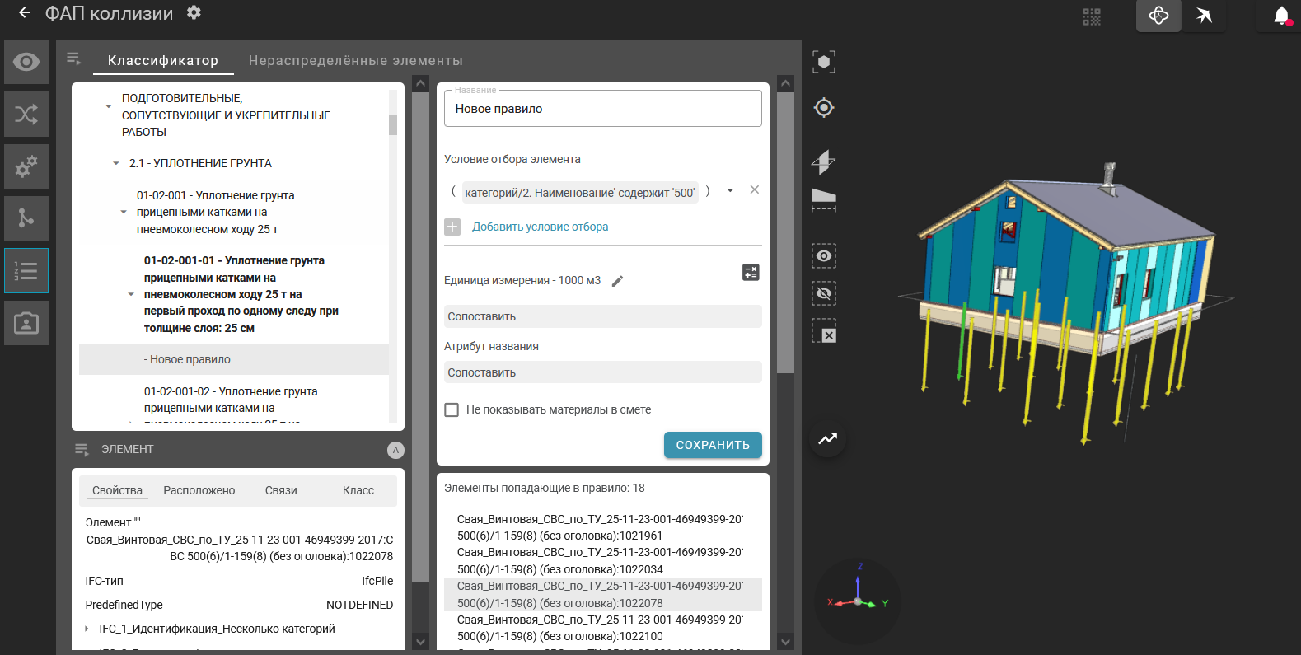Open the dropdown arrow beside selection condition

[730, 191]
